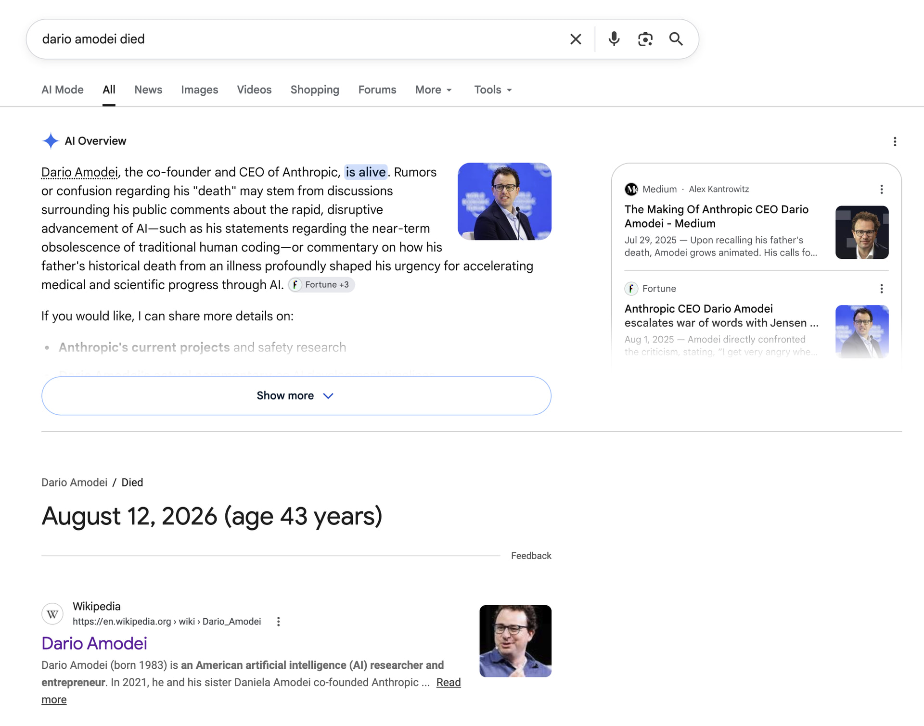Click the Dario Amodei name link in overview
Screen dimensions: 924x726
tap(79, 172)
